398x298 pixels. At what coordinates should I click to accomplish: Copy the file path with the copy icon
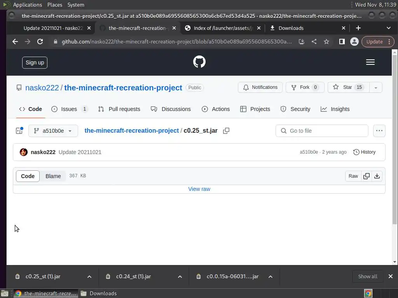[226, 131]
